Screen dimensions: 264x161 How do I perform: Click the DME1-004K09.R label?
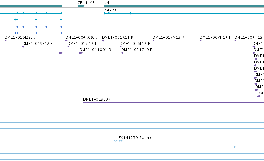[81, 37]
